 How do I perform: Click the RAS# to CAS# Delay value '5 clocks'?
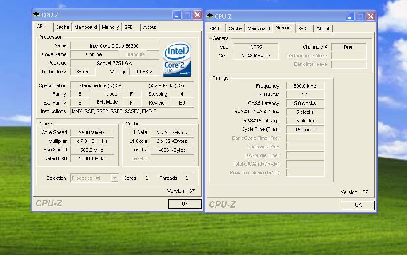(x=305, y=112)
